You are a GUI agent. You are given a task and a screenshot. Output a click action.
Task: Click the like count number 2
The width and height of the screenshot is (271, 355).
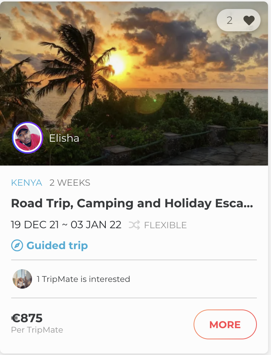pyautogui.click(x=229, y=21)
